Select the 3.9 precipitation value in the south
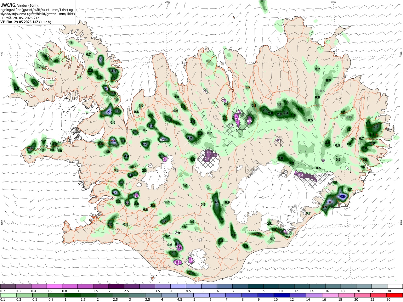Screen dimensions: 403x302 pos(216,202)
